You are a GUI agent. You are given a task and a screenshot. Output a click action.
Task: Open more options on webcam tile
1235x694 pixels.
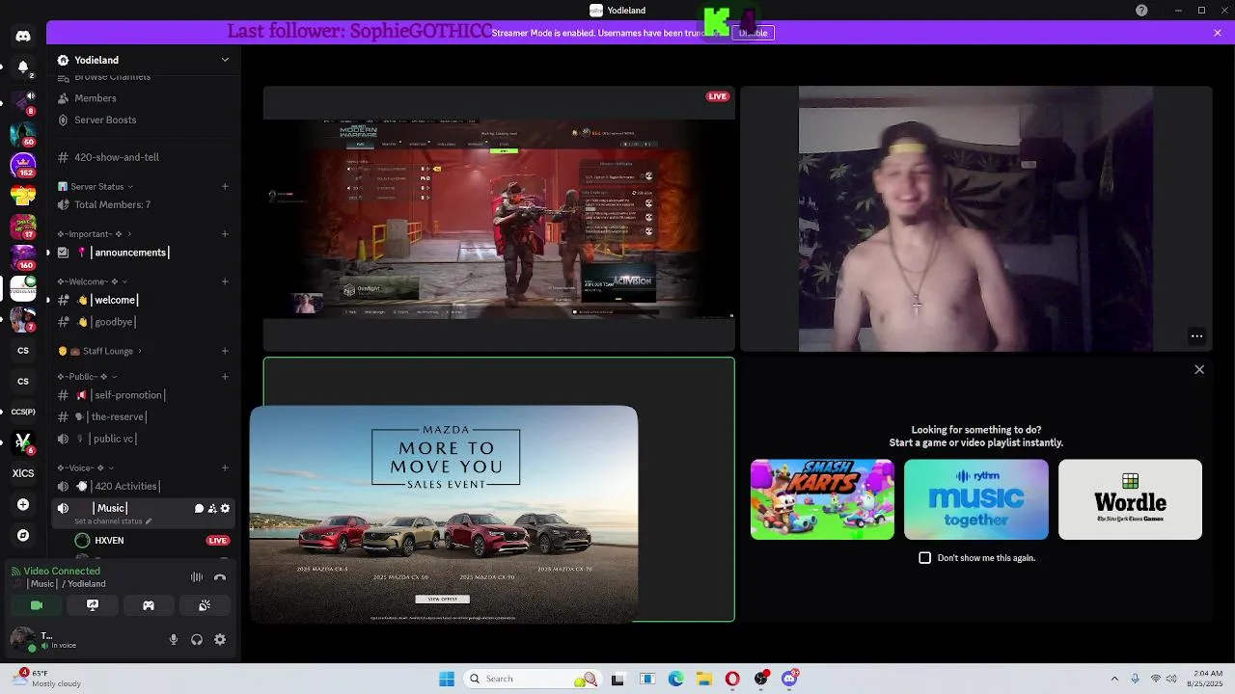pos(1196,336)
